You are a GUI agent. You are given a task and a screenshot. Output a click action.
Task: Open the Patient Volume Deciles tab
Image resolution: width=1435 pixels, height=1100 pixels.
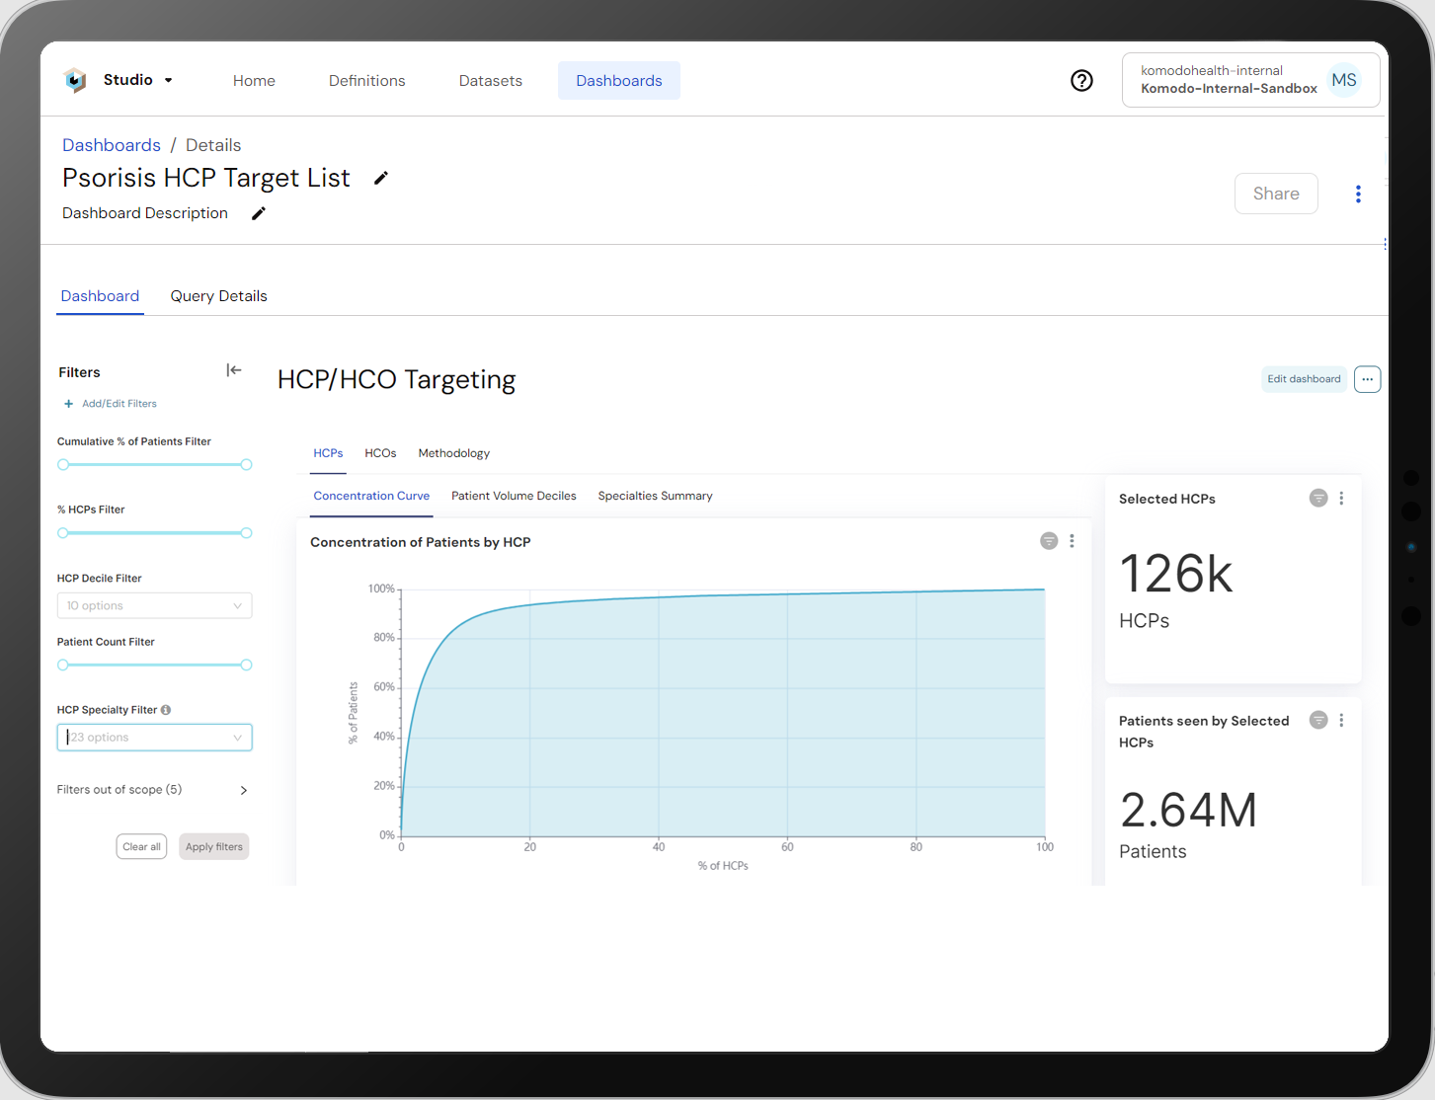(x=514, y=496)
